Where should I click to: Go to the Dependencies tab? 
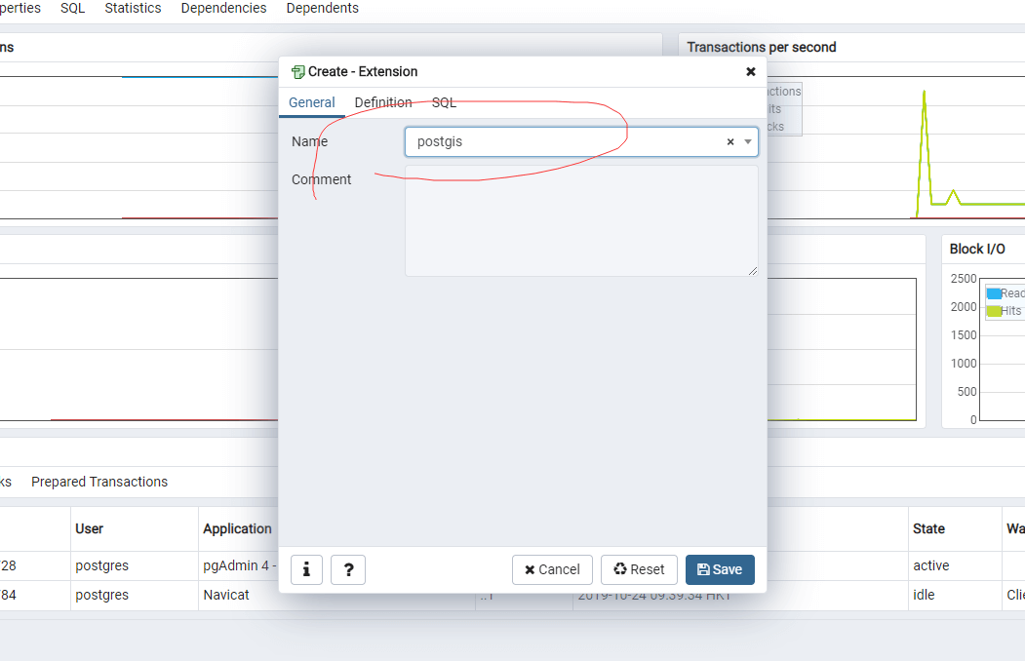click(x=223, y=8)
